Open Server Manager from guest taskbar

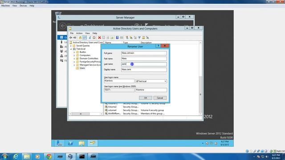59,143
